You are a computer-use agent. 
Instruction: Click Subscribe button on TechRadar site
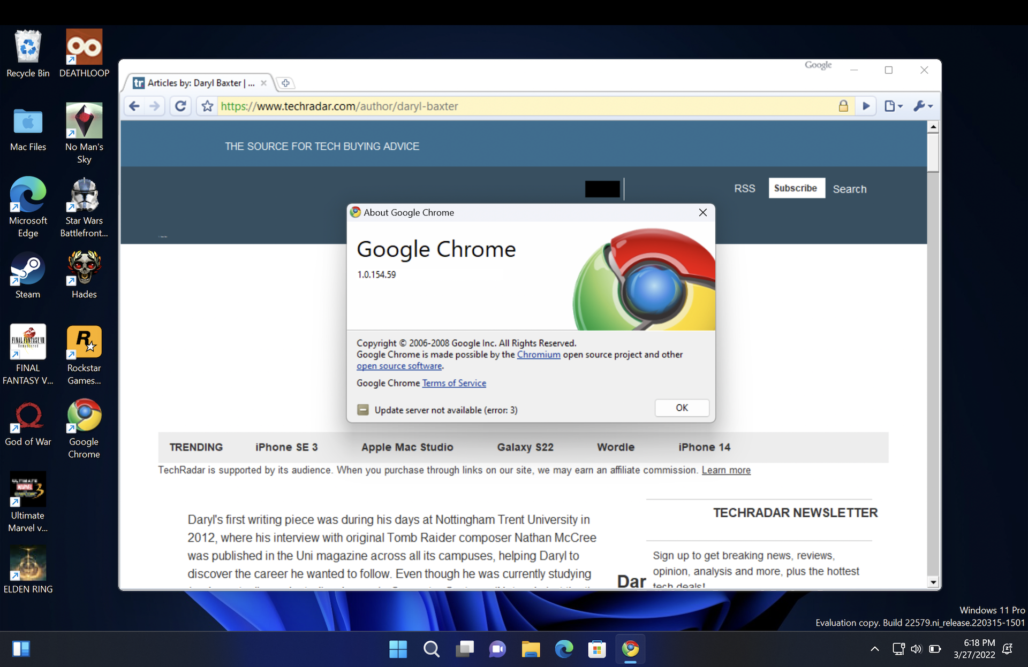pos(796,188)
